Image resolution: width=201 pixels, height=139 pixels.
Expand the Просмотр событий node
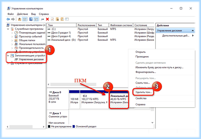coord(12,37)
